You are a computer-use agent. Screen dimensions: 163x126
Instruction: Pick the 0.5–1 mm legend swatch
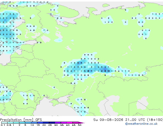pos(10,123)
